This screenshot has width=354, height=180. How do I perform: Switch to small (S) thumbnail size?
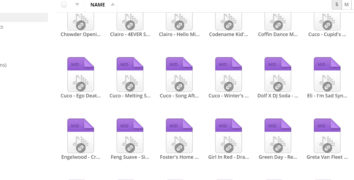[x=337, y=5]
